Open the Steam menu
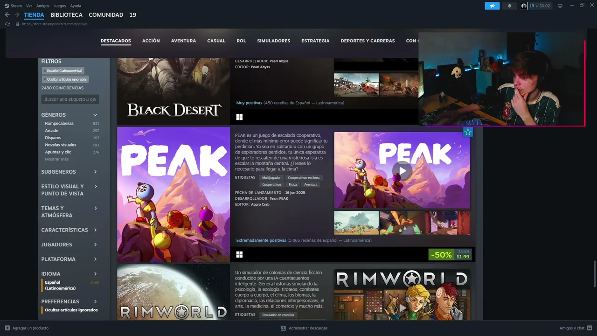 16,6
